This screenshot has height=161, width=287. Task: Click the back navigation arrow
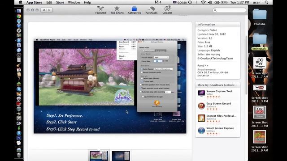pyautogui.click(x=44, y=10)
